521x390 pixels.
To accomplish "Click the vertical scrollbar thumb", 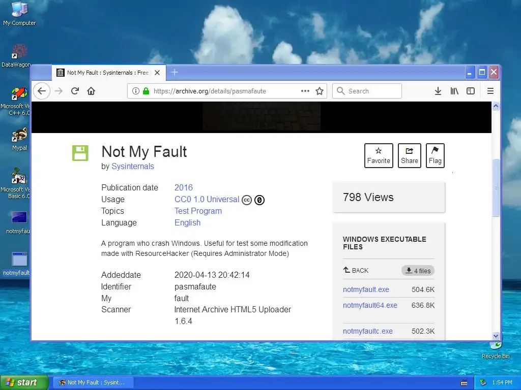I will click(x=496, y=188).
